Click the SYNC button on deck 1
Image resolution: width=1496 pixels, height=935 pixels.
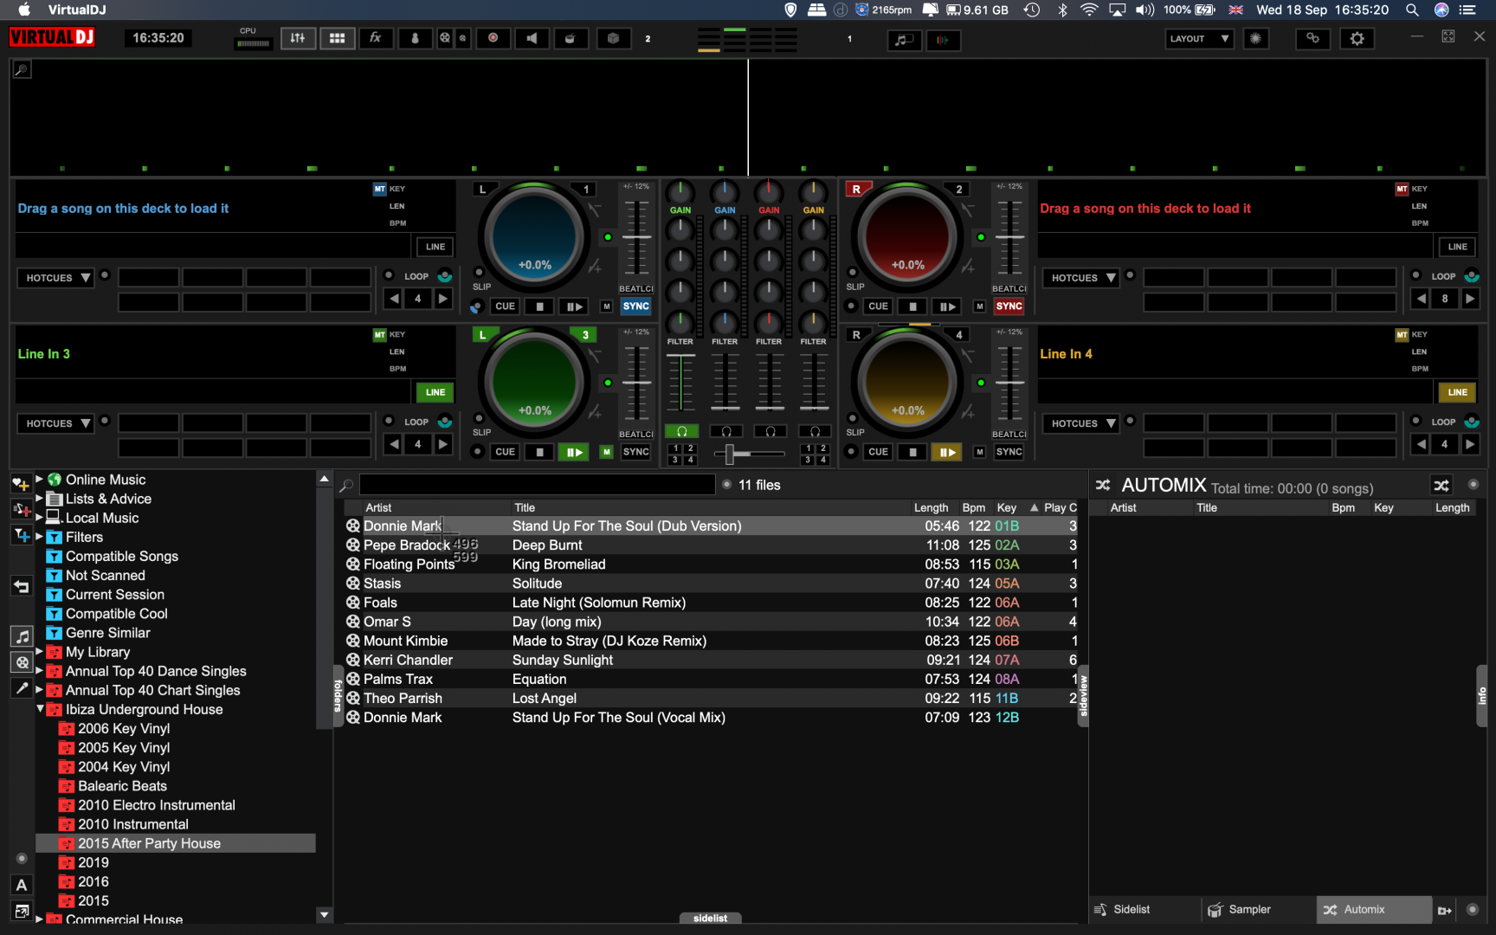click(x=636, y=306)
